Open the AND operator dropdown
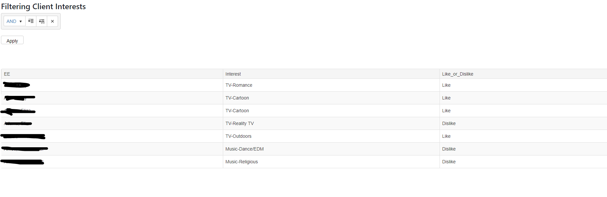The image size is (607, 197). 14,21
